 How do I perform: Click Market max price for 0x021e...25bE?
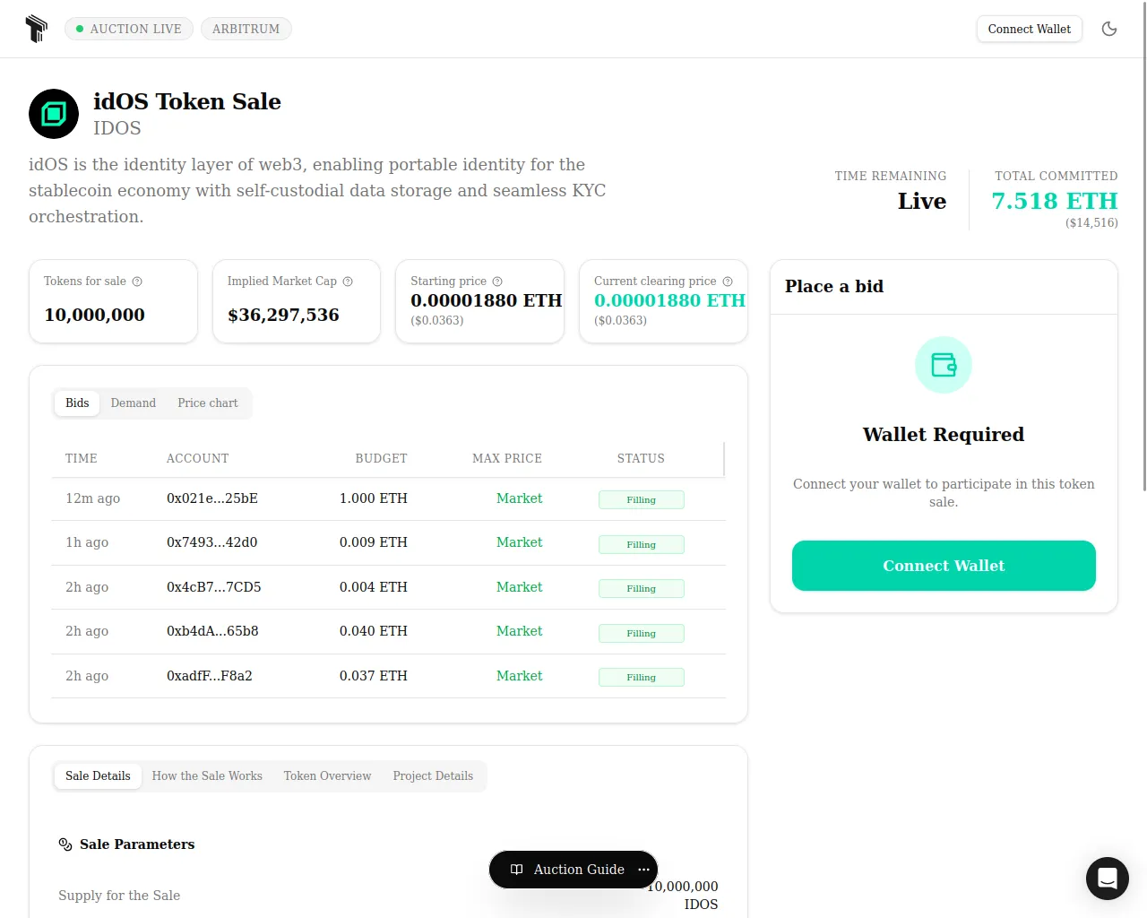[520, 498]
